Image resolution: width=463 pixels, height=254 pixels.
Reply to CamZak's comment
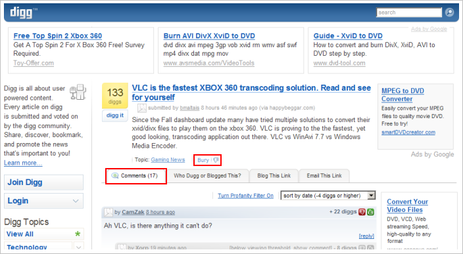coord(366,236)
